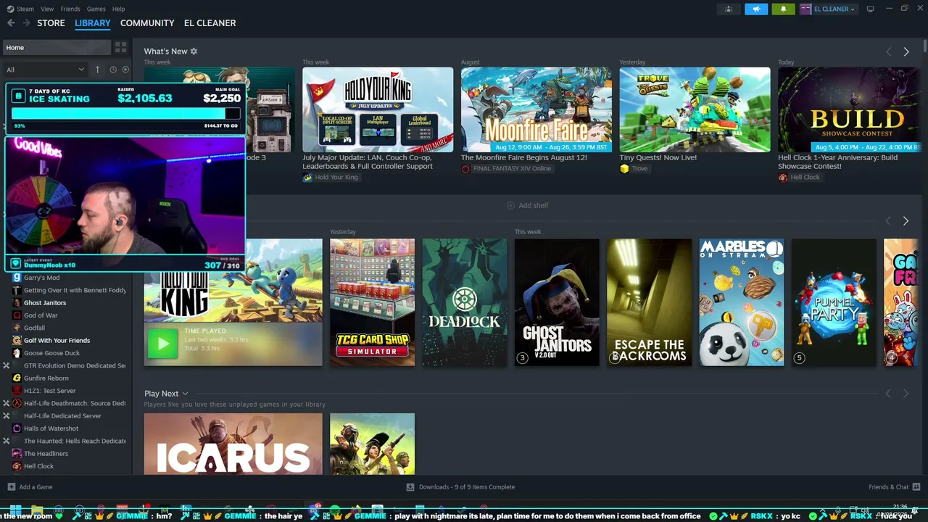The height and width of the screenshot is (522, 928).
Task: Open the Friends menu
Action: [70, 9]
